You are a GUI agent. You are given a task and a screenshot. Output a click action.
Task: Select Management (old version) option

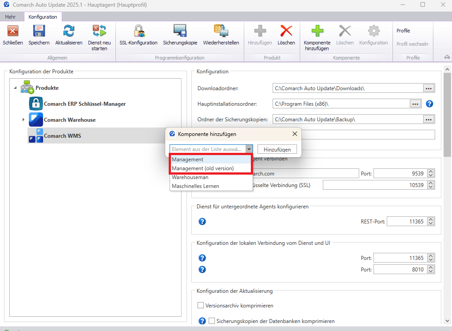coord(211,168)
